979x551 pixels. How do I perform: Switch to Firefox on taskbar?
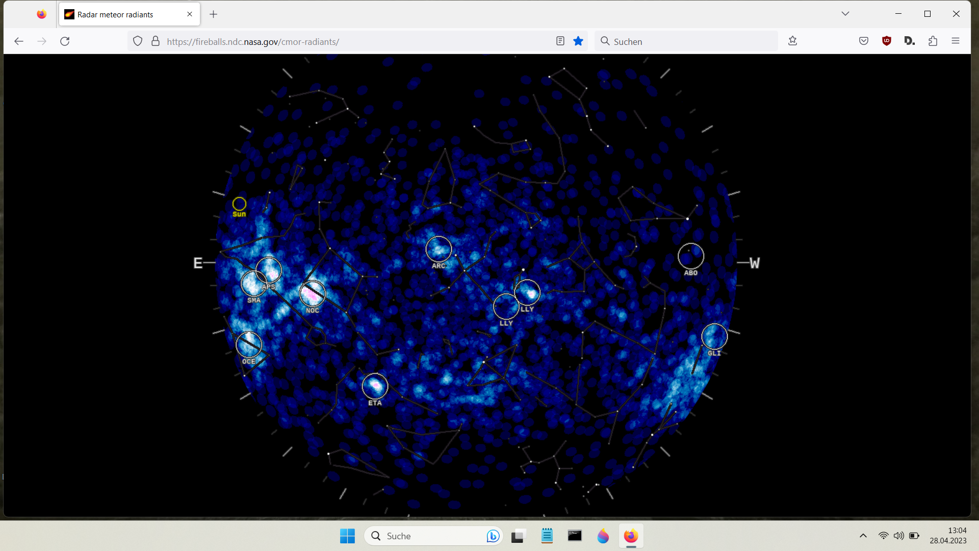tap(631, 536)
